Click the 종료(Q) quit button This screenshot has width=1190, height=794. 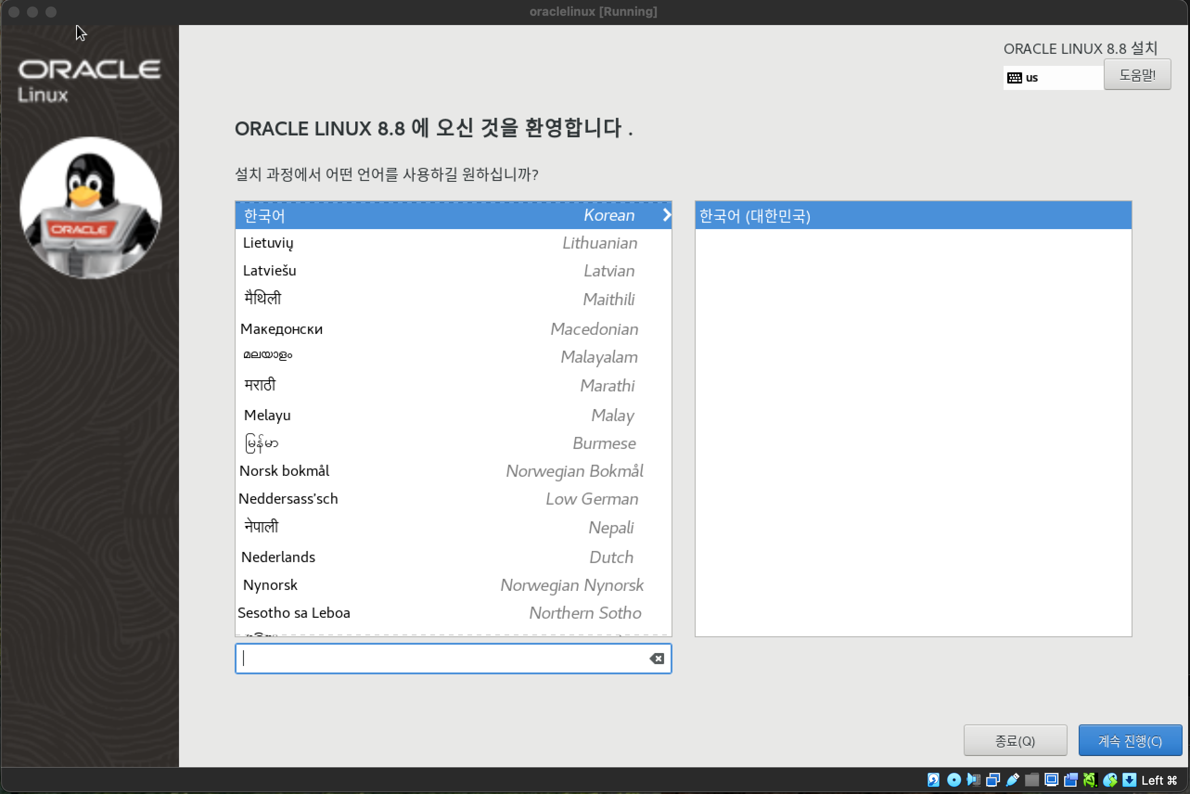[1014, 741]
